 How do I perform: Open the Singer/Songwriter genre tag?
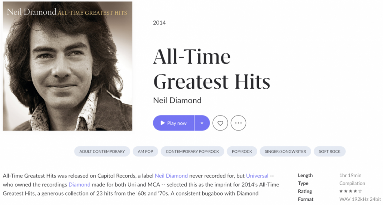(x=285, y=152)
